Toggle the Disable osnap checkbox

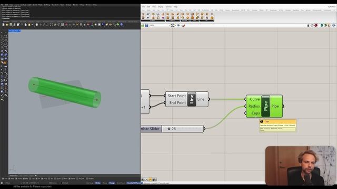[x=86, y=178]
